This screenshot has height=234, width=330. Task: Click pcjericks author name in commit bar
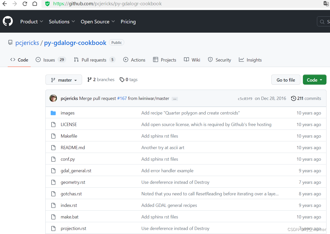click(69, 98)
